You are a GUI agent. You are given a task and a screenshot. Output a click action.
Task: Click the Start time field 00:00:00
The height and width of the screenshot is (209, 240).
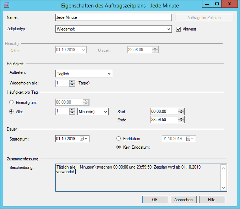click(164, 111)
